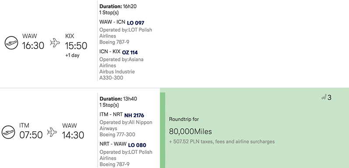This screenshot has width=349, height=168.
Task: Click the dark green fare selection bar
Action: coord(163,130)
